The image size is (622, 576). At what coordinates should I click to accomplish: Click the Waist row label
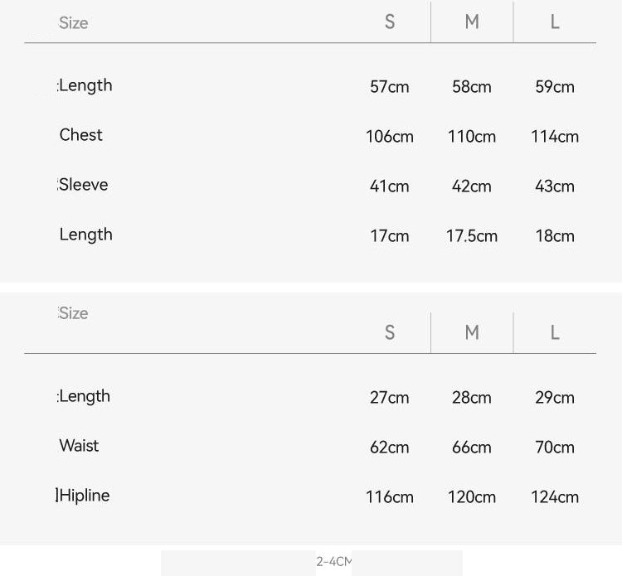point(79,446)
